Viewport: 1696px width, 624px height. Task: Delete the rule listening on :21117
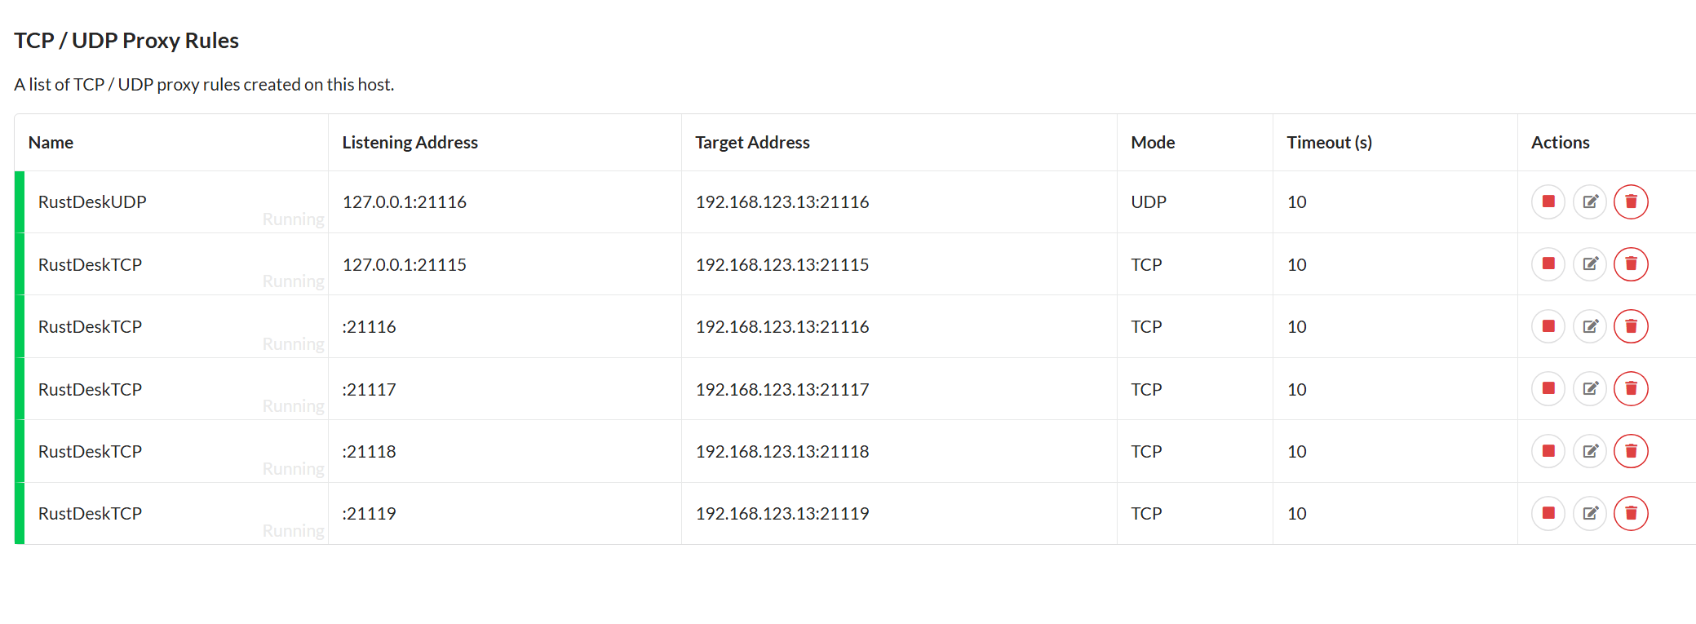(1631, 389)
